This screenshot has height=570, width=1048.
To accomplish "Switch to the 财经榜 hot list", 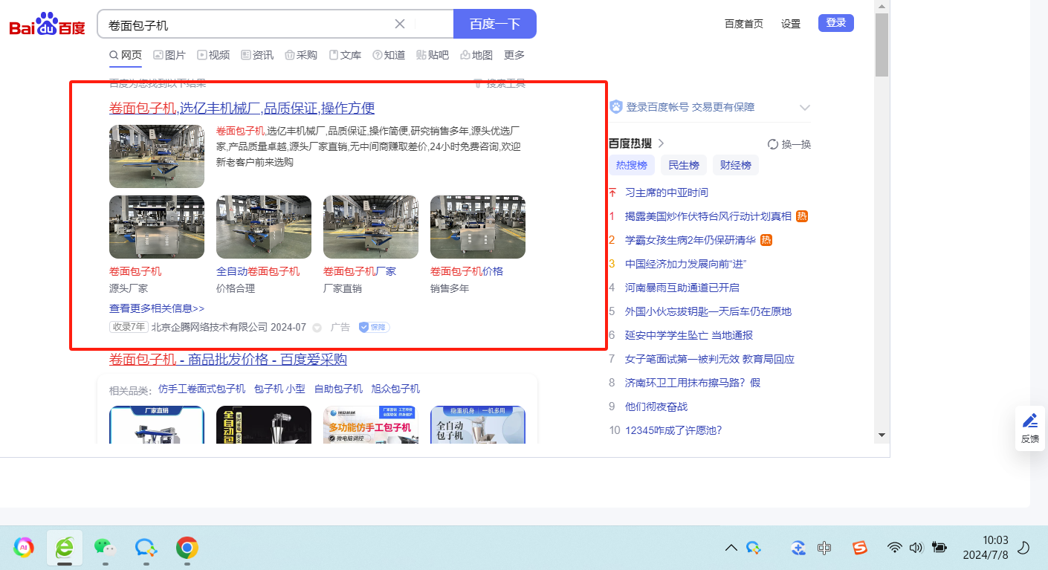I will (x=735, y=165).
